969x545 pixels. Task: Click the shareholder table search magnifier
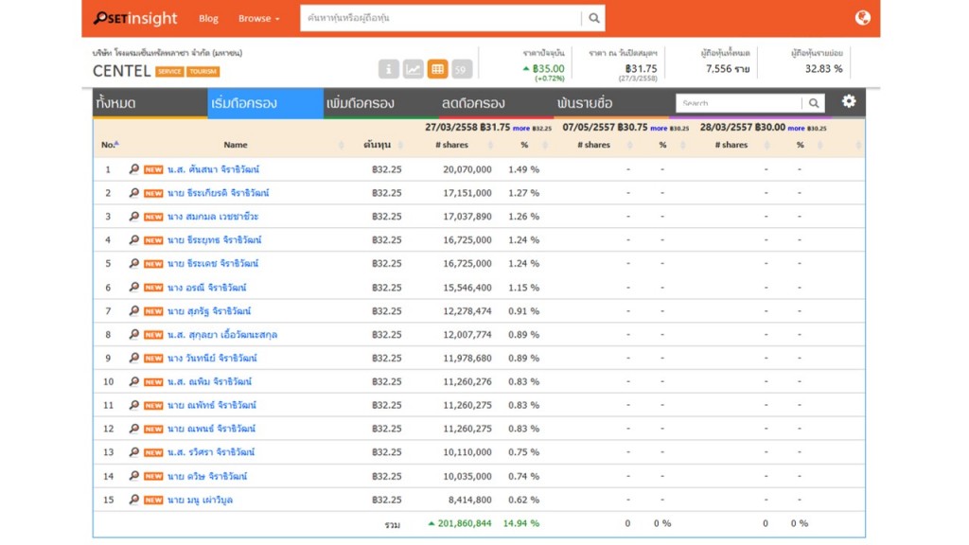(x=814, y=103)
